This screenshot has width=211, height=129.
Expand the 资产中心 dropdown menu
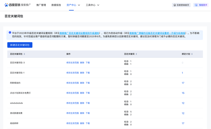click(79, 5)
